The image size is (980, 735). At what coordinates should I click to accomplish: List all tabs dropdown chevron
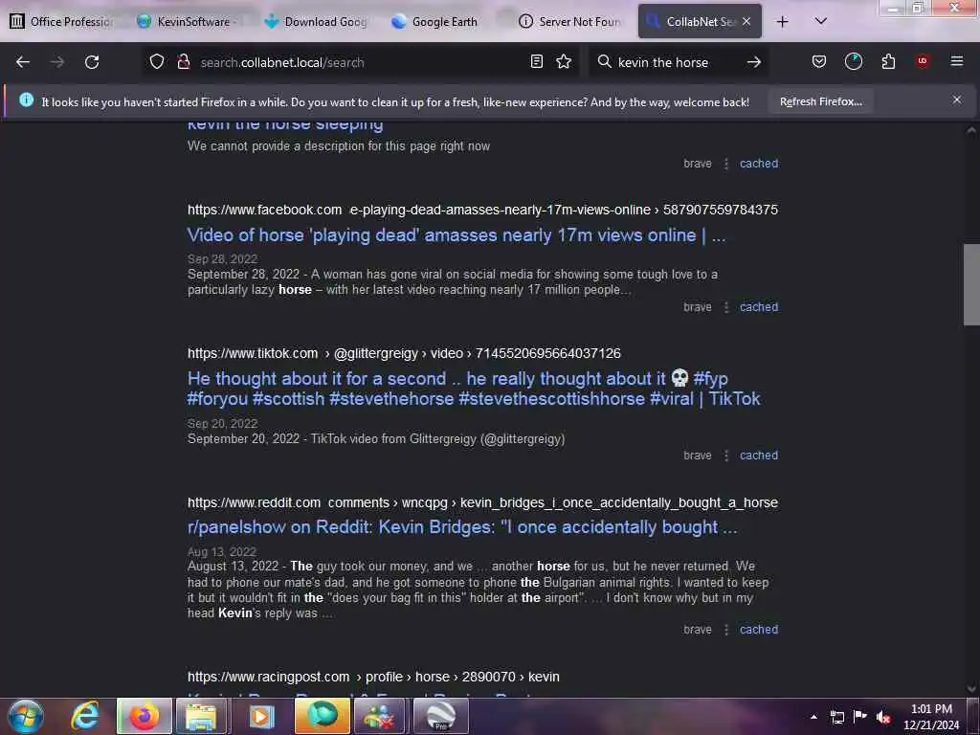tap(821, 21)
